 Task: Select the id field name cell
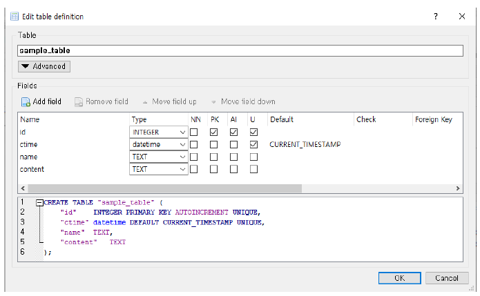(x=73, y=132)
